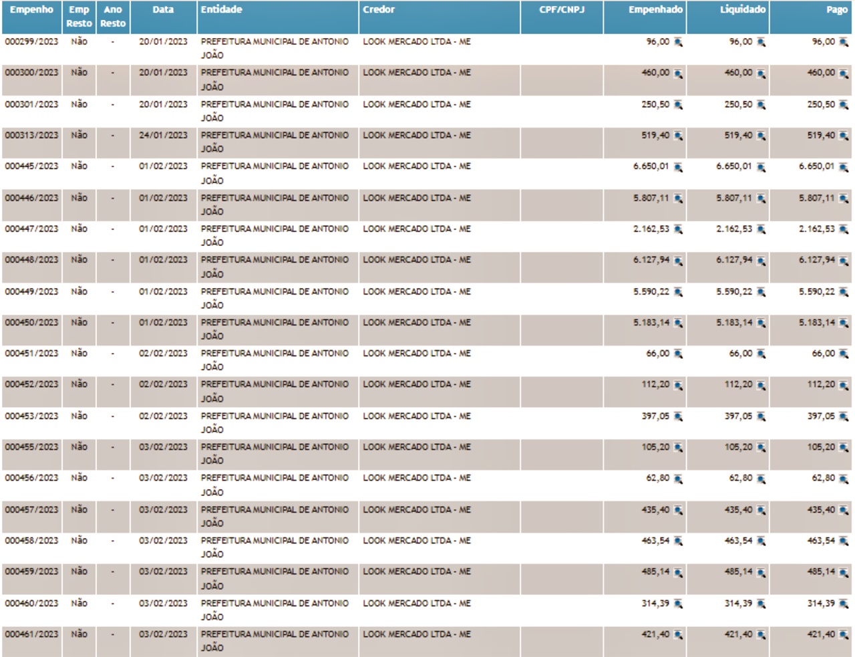
Task: Click Empenhado value 6.127,94
Action: point(651,259)
